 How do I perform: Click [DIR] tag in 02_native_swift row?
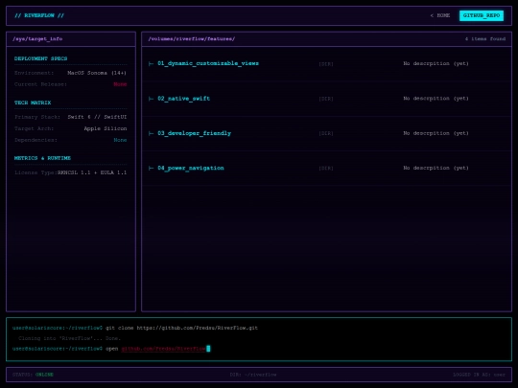[326, 99]
